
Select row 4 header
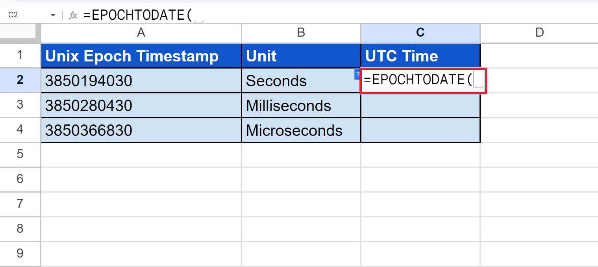tap(20, 130)
